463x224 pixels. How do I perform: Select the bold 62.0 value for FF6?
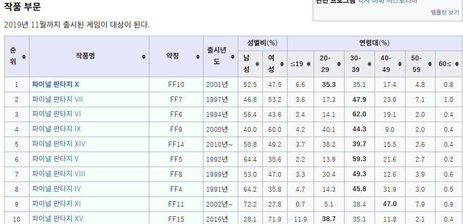[360, 114]
